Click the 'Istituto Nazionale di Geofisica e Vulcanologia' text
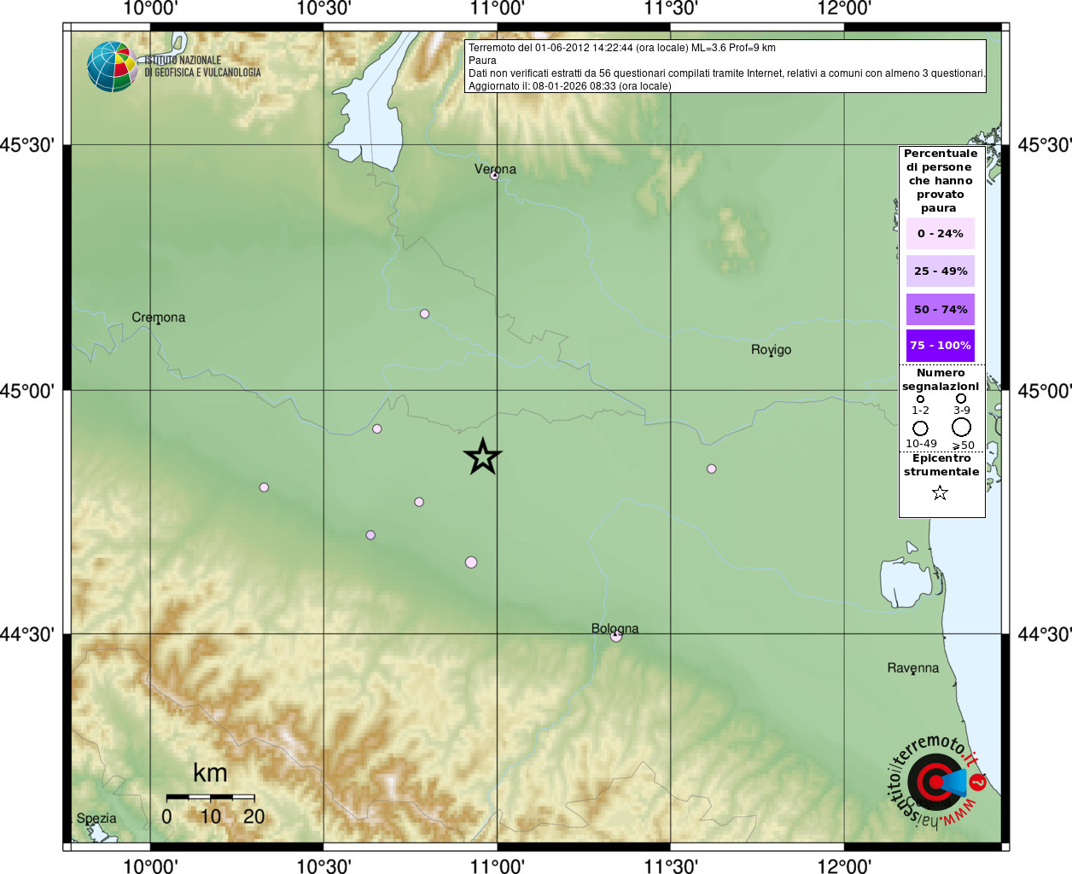Viewport: 1072px width, 874px height. point(202,67)
